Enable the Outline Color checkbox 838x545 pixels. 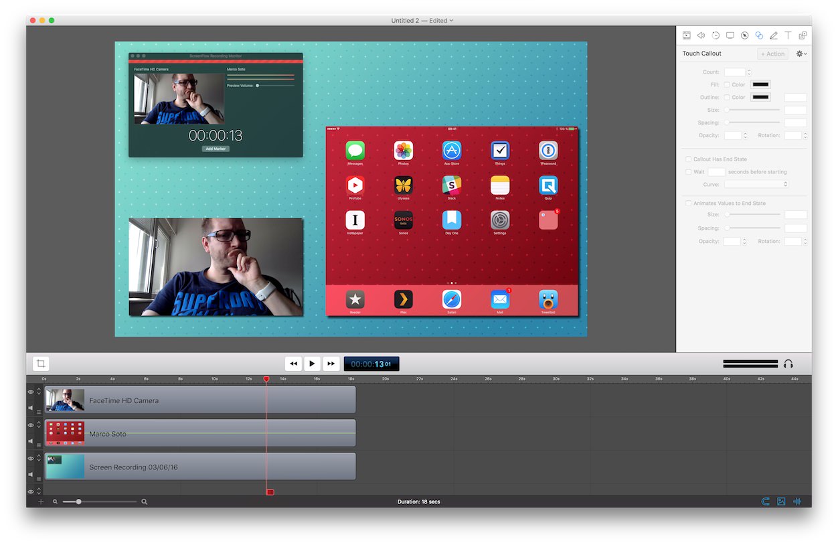point(727,98)
